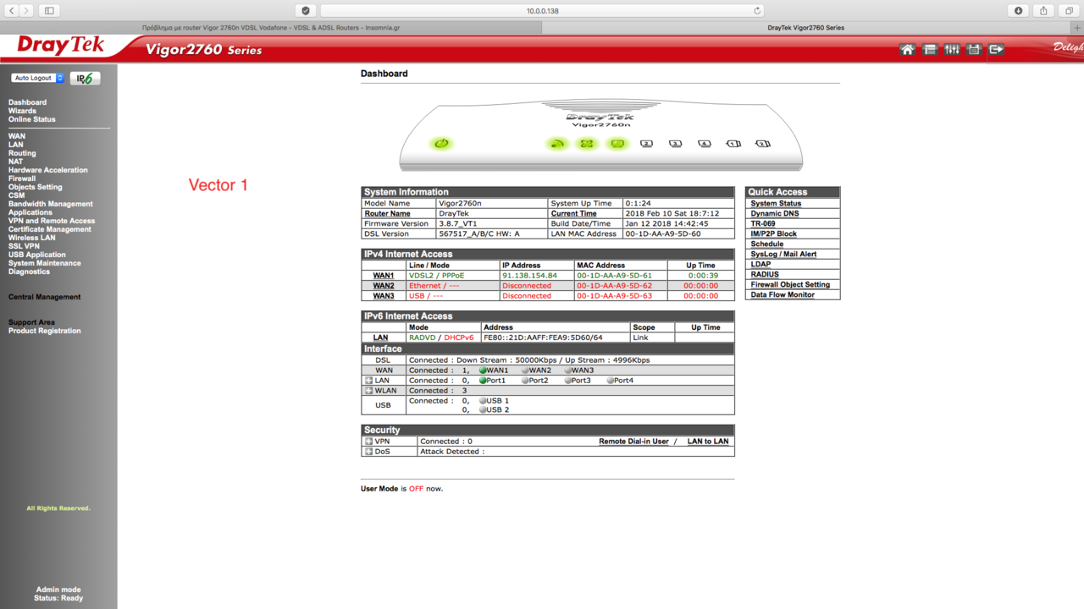Click the WAN2 link in IPv4 table
The width and height of the screenshot is (1084, 609).
pos(384,286)
